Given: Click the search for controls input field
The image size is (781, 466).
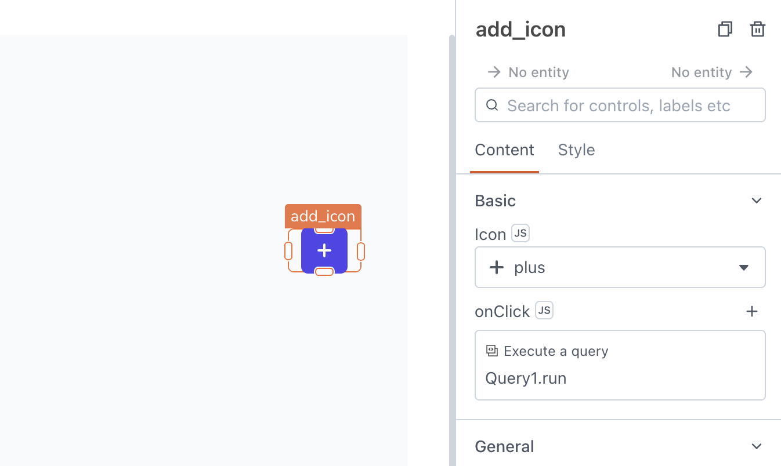Looking at the screenshot, I should 620,105.
